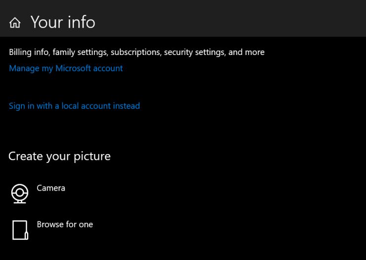Click the Create your picture heading
The width and height of the screenshot is (366, 260).
click(59, 156)
